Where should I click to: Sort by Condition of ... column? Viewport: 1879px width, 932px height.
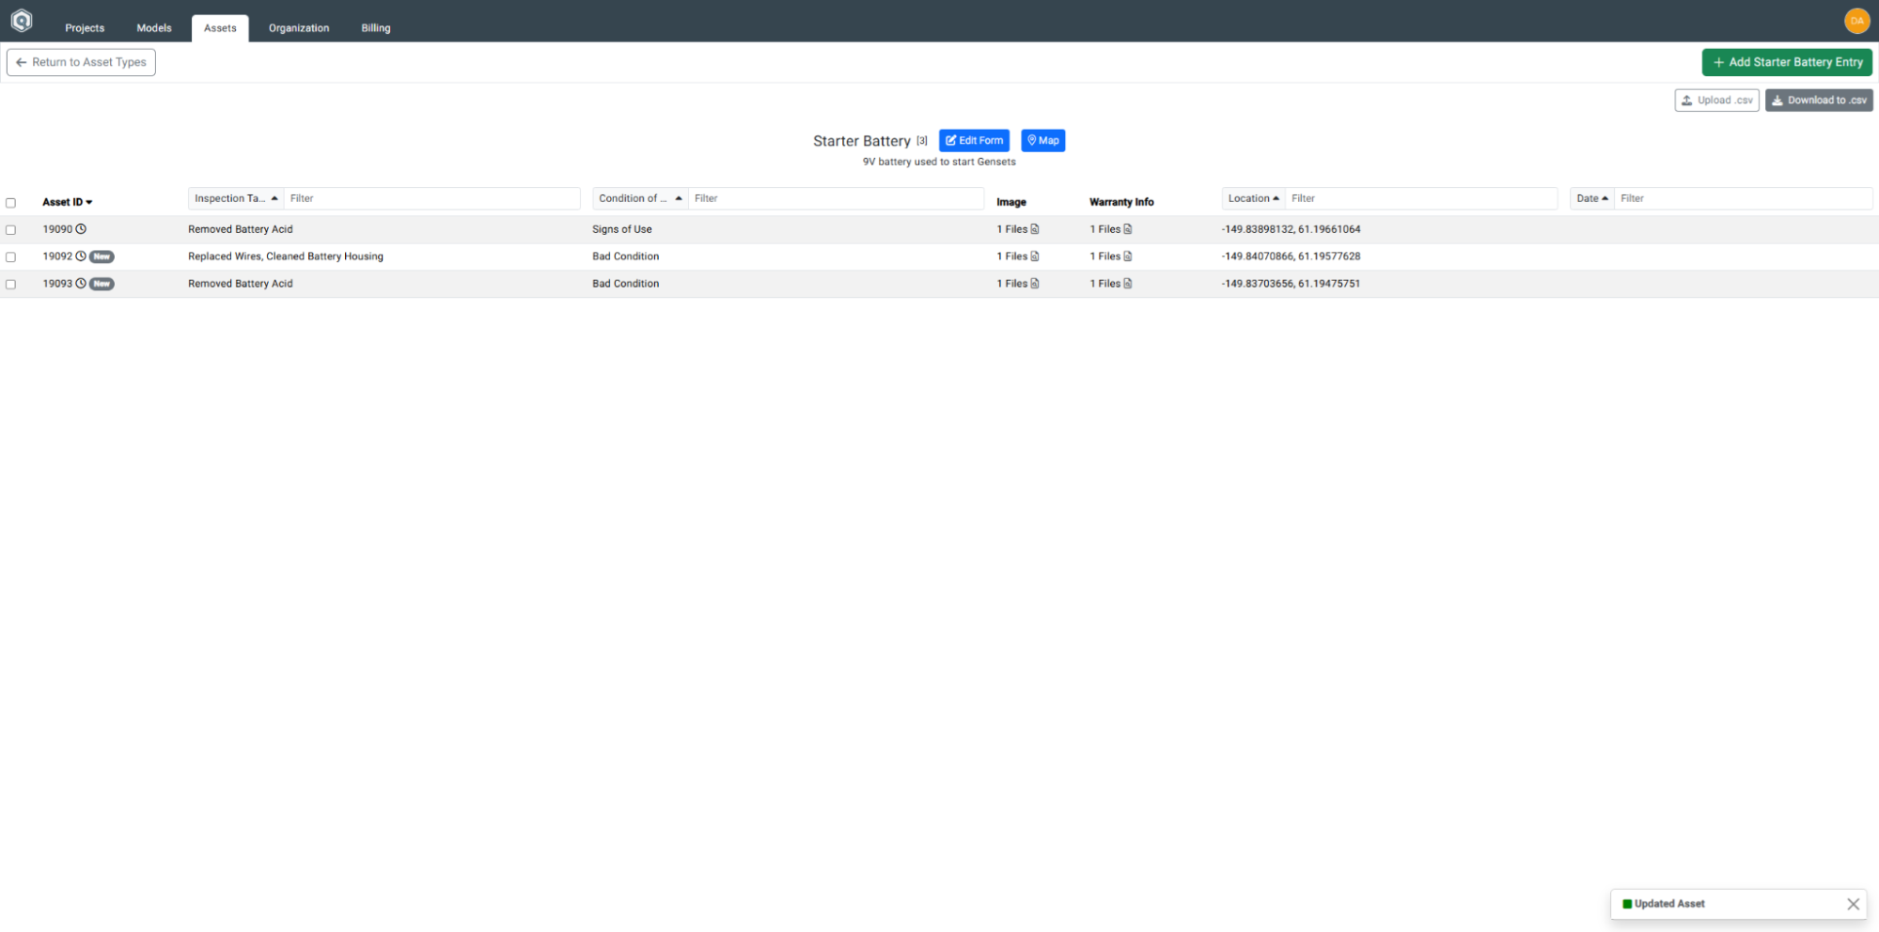[x=640, y=198]
